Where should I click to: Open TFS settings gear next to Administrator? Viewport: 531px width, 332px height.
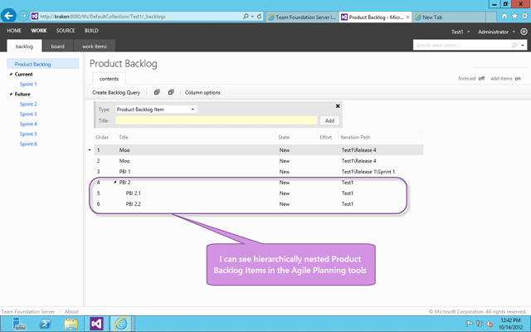[524, 32]
